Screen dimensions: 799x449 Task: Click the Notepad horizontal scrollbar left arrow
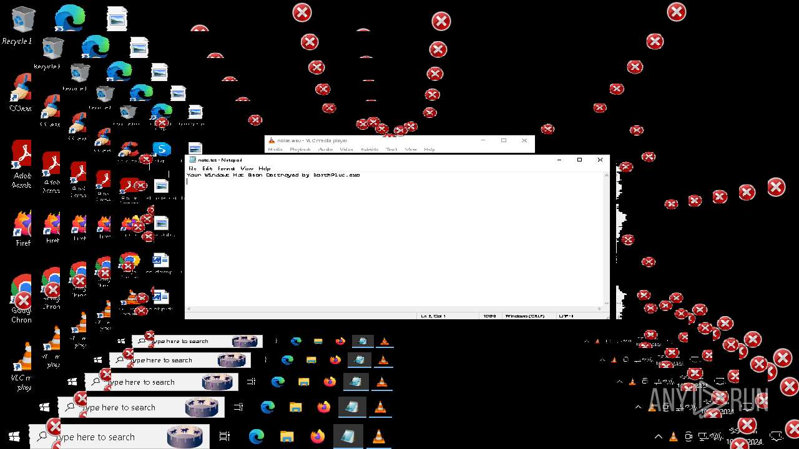pos(189,308)
